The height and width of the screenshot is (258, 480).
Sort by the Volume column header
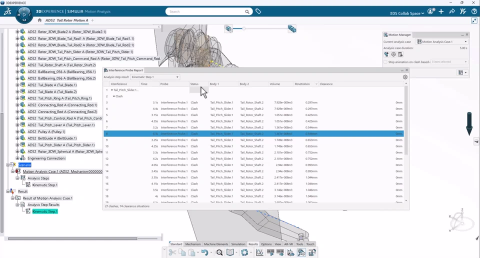(x=280, y=84)
